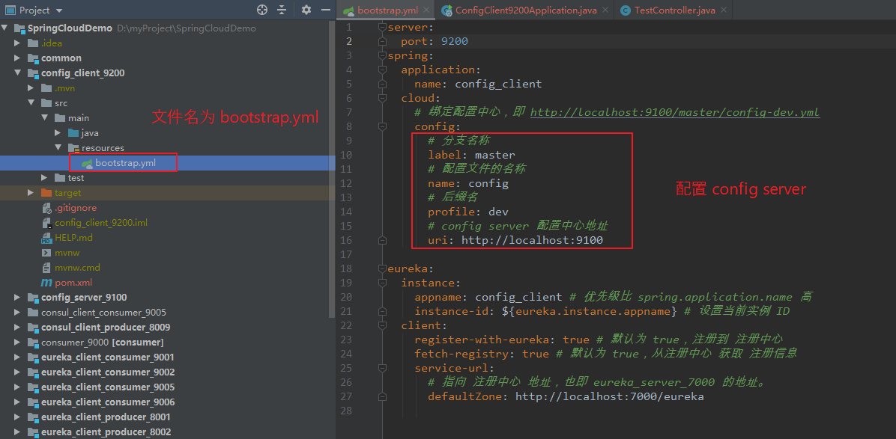The height and width of the screenshot is (439, 896).
Task: Expand the .idea folder
Action: 18,43
